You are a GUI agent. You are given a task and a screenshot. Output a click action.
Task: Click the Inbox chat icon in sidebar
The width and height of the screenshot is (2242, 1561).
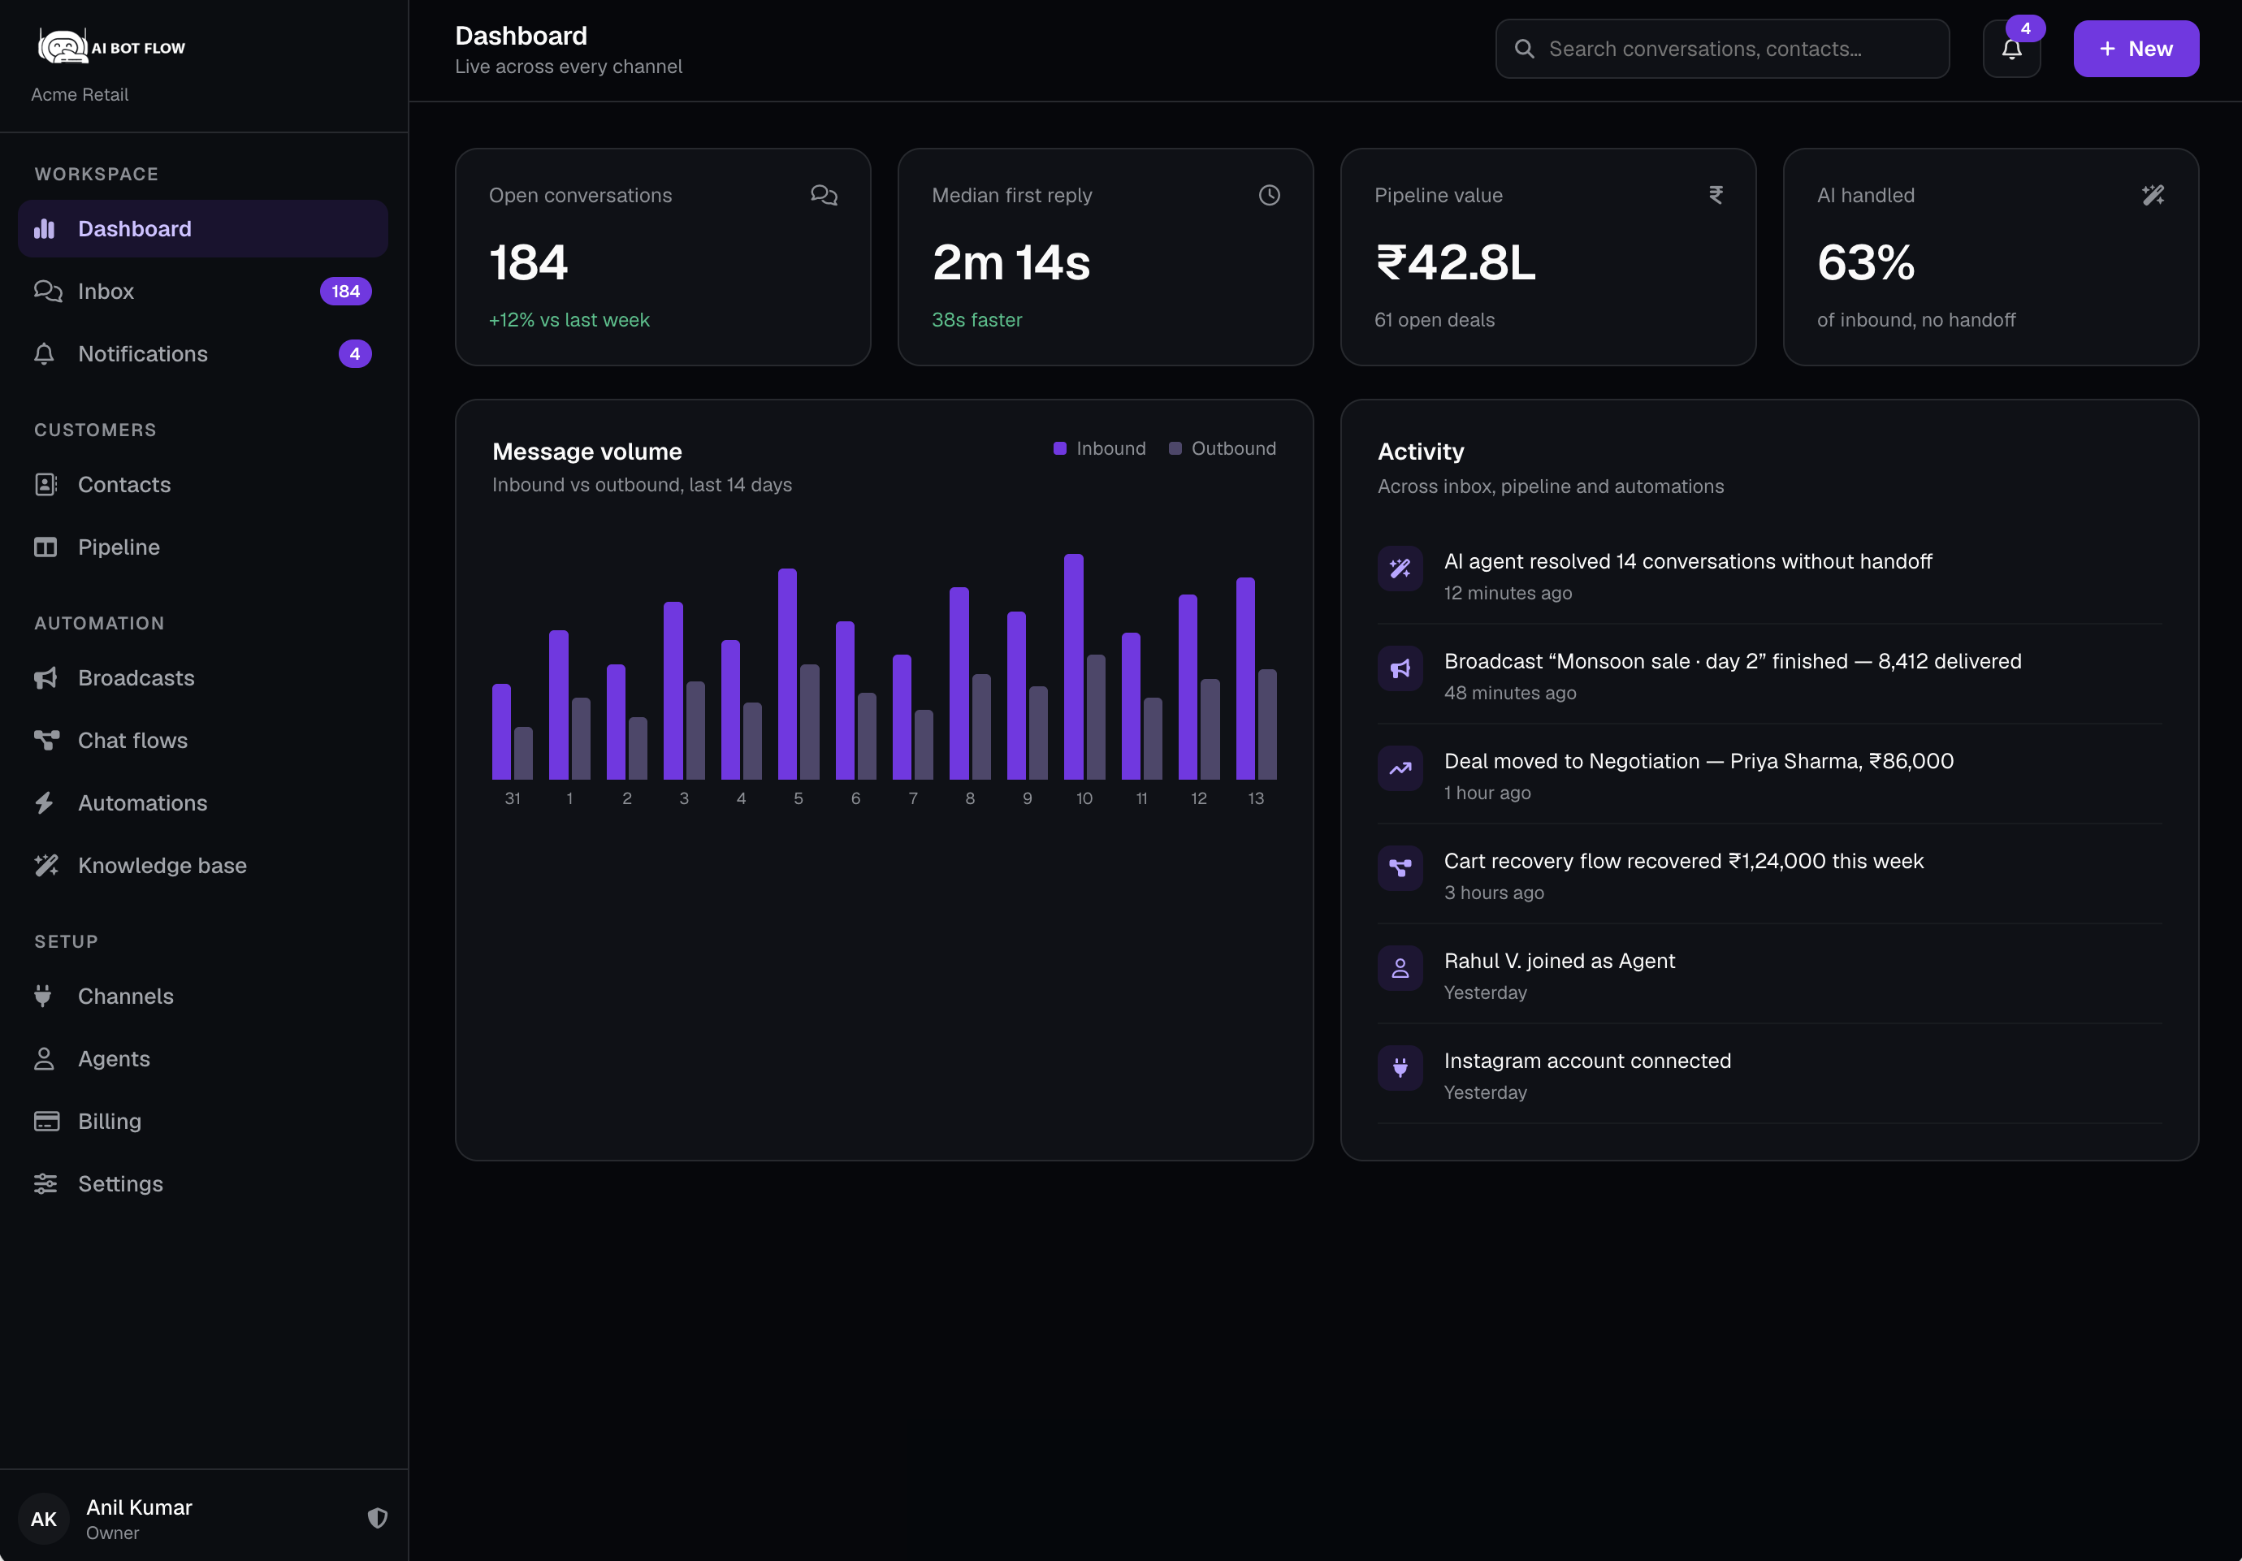(47, 291)
